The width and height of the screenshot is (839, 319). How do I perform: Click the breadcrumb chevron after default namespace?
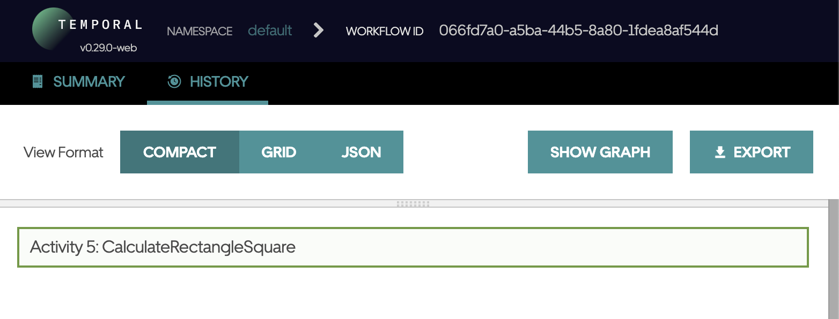click(x=319, y=30)
